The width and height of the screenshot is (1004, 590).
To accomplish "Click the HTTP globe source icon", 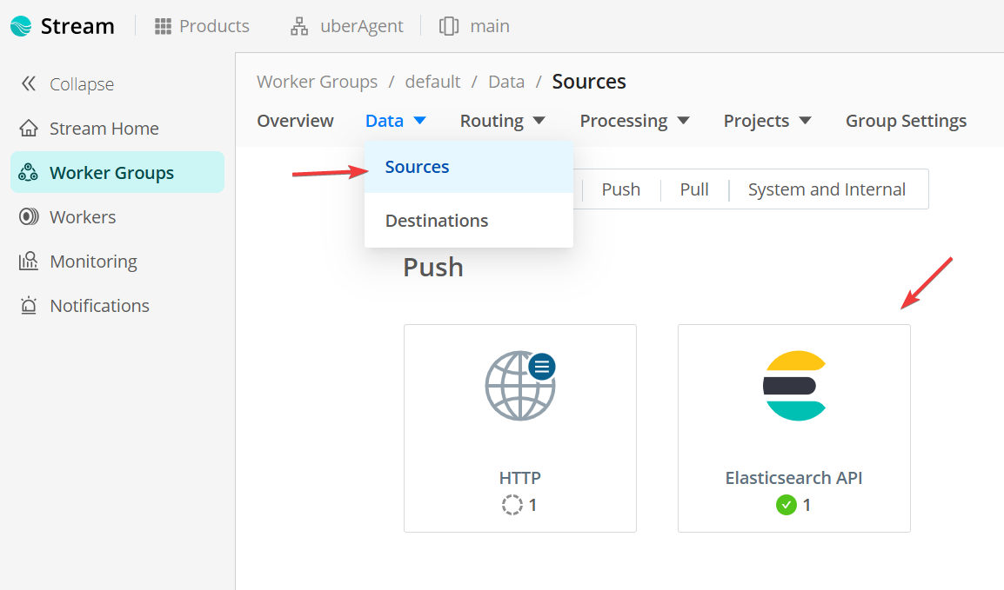I will (x=520, y=385).
